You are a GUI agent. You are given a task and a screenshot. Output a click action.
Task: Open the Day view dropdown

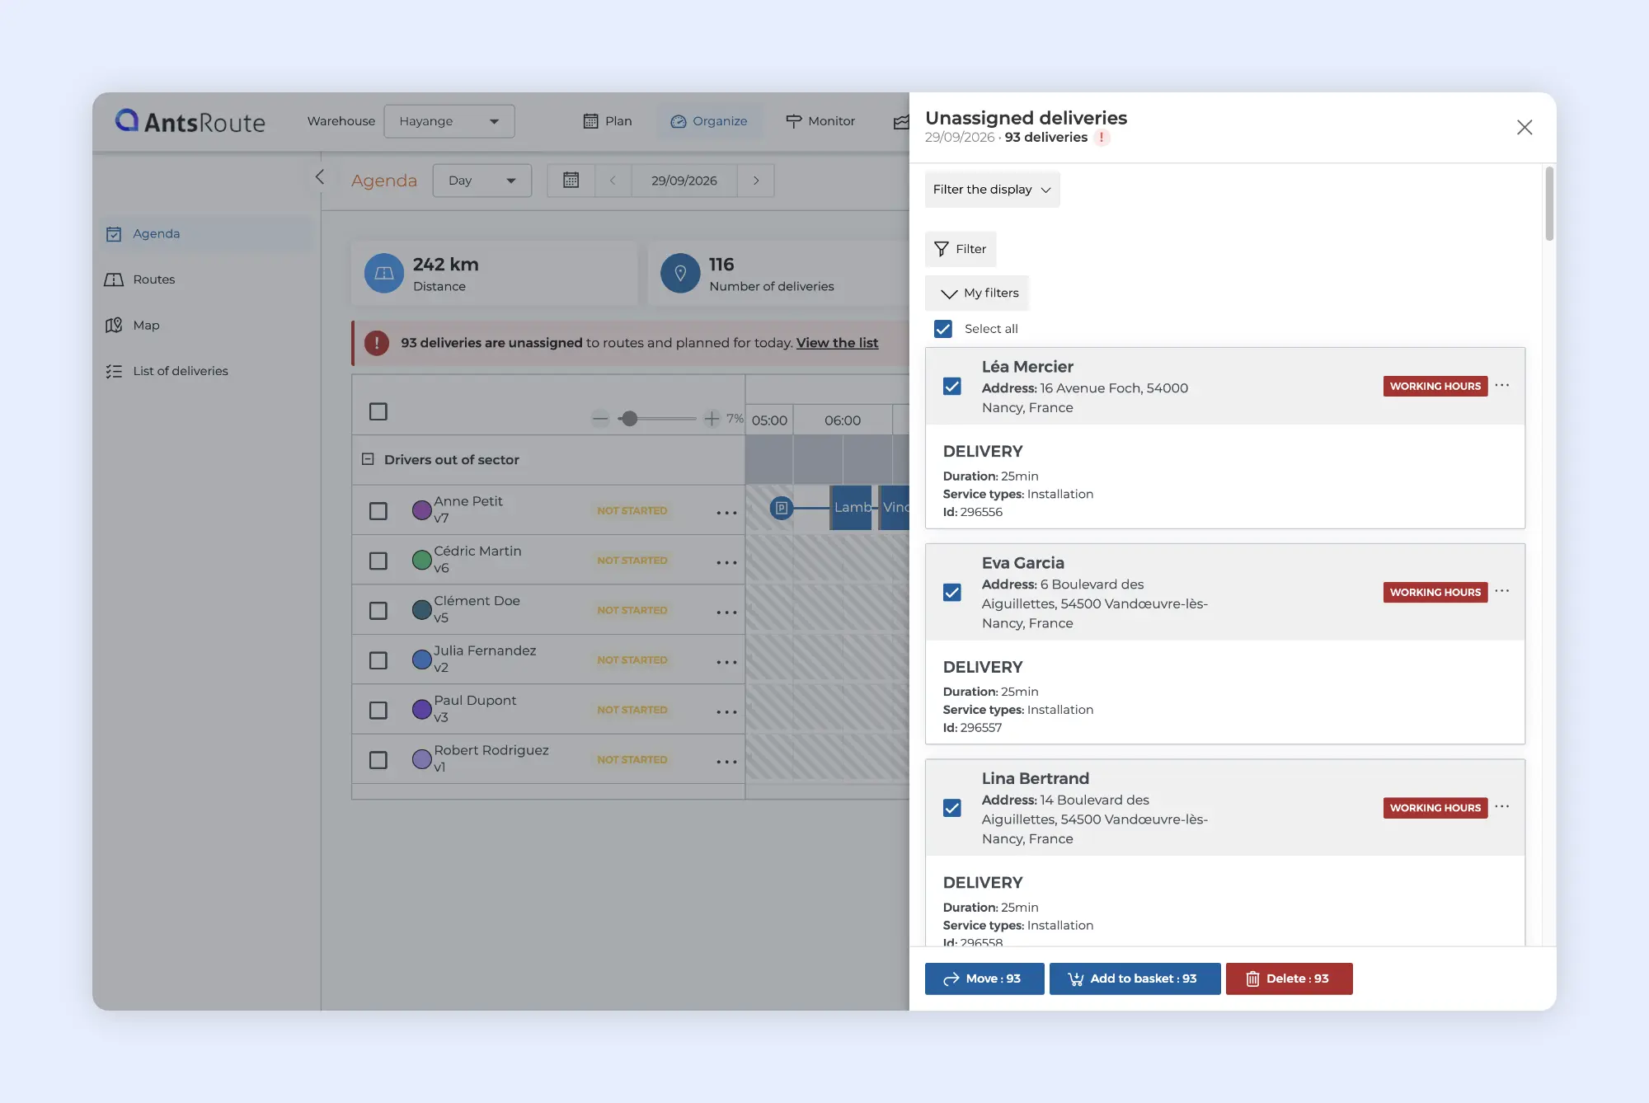pyautogui.click(x=482, y=181)
